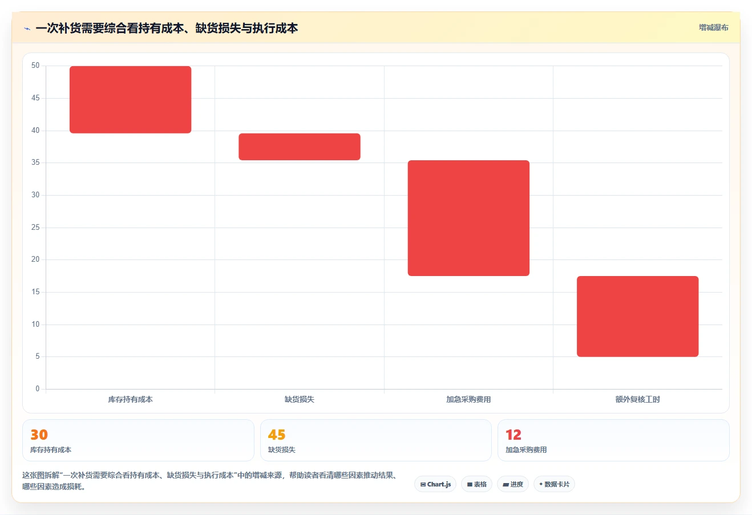This screenshot has height=515, width=752.
Task: Click the 缺货损失 caption under 45
Action: (282, 450)
